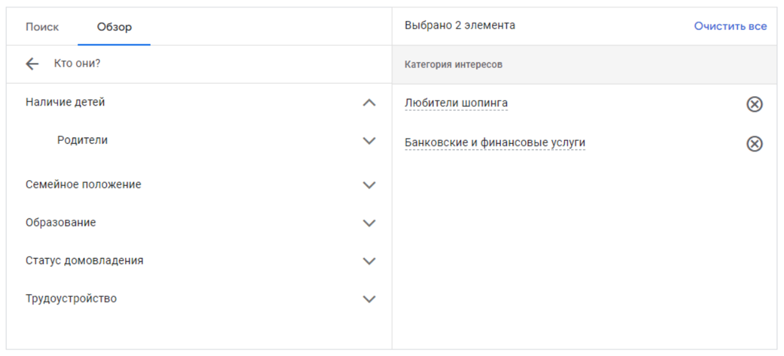Select the Обзор tab
The image size is (784, 356).
coord(114,27)
